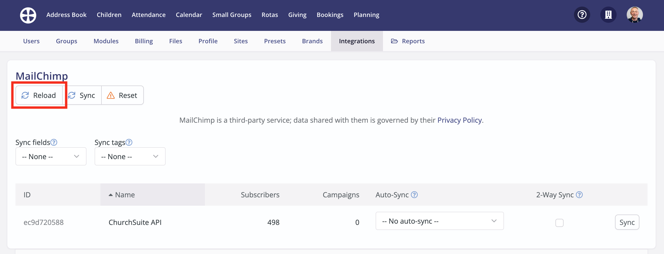Switch to the Files tab
Image resolution: width=664 pixels, height=254 pixels.
176,41
